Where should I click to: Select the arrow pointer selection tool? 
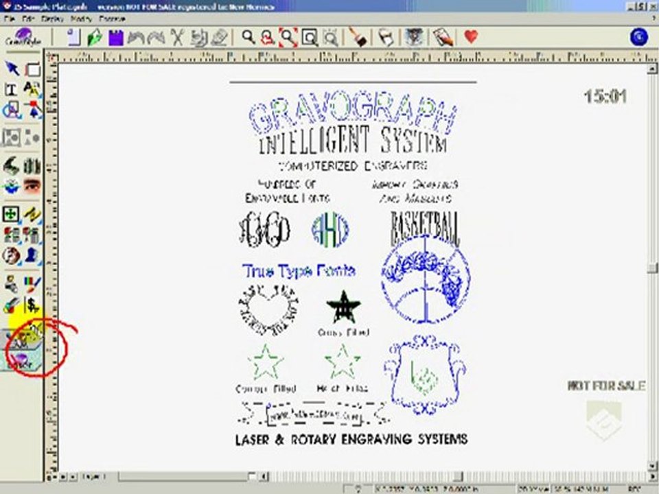[12, 69]
